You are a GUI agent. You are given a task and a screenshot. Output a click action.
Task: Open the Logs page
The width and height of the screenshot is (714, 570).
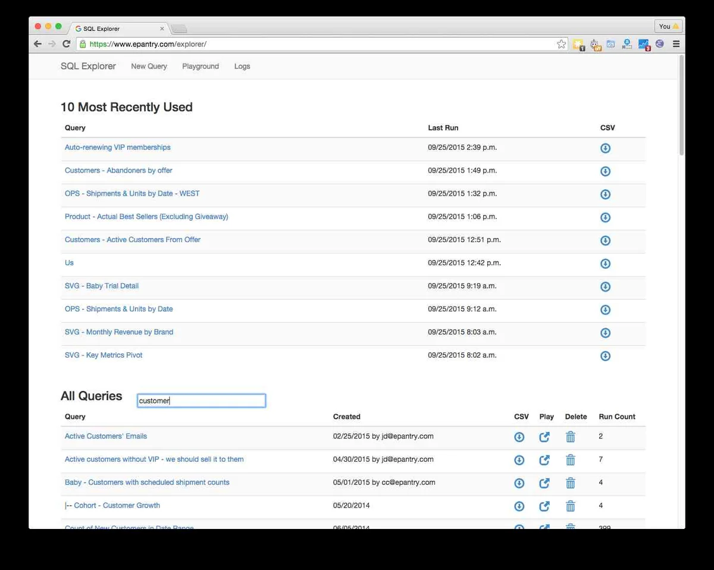242,66
